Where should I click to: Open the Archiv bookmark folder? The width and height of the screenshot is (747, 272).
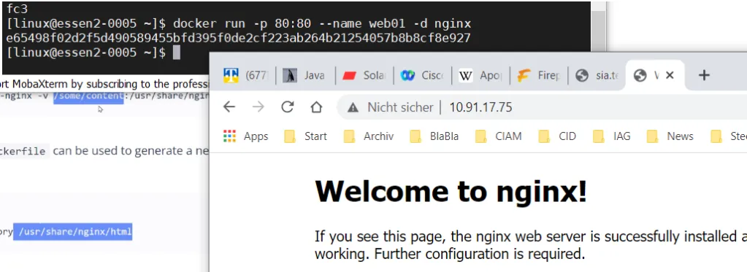(369, 136)
